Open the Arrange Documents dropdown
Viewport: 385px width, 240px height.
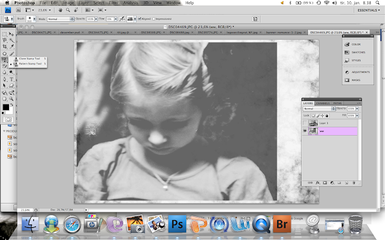89,10
